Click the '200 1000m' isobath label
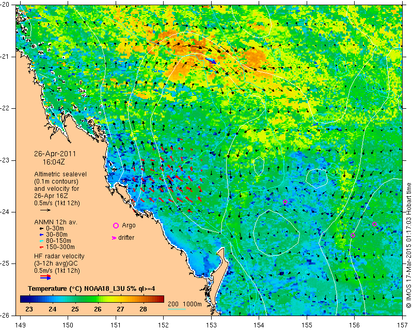Viewport: 413px width, 330px height. (185, 304)
